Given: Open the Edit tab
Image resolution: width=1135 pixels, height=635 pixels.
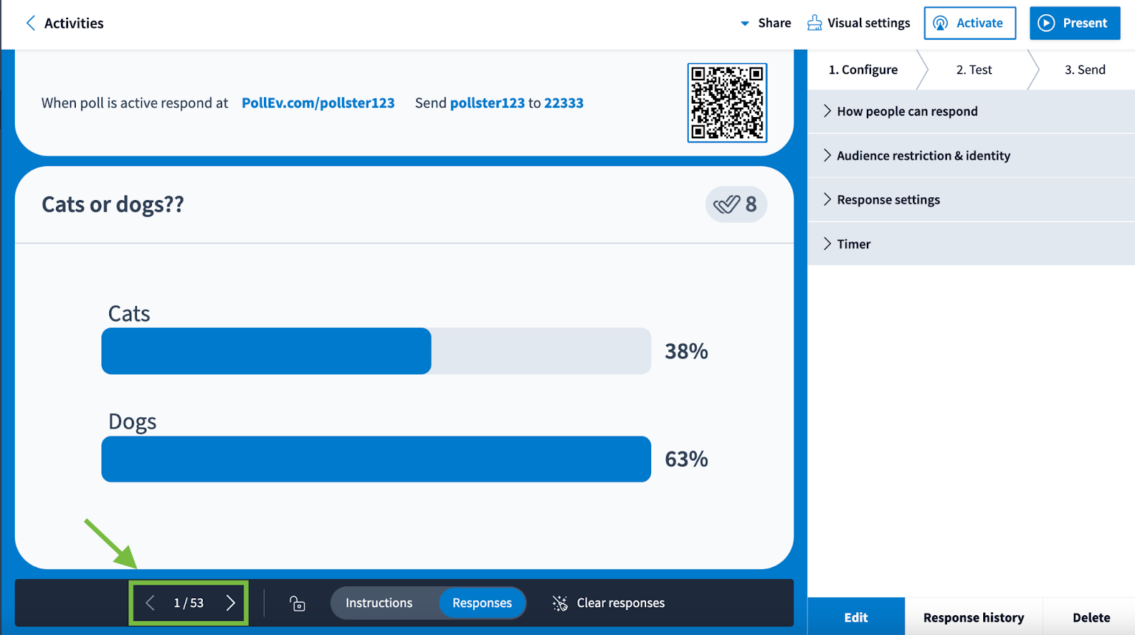Looking at the screenshot, I should [856, 617].
